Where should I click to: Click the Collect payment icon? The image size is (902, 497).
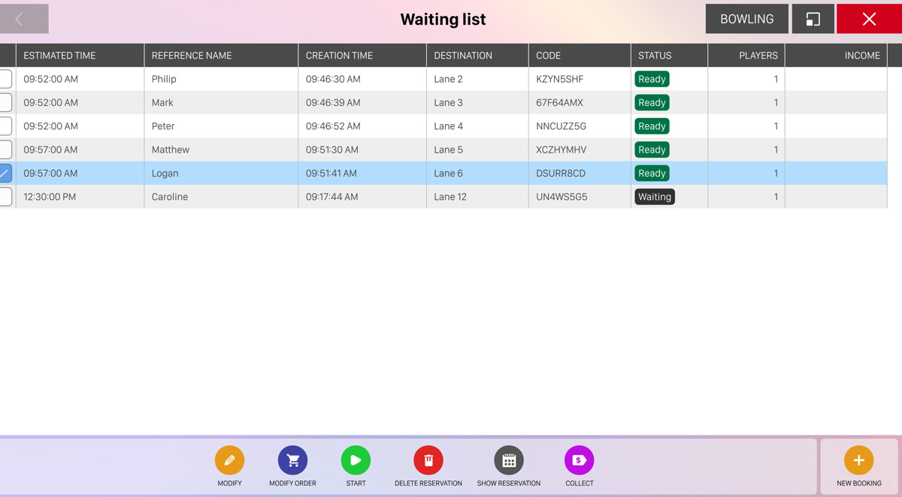click(579, 460)
